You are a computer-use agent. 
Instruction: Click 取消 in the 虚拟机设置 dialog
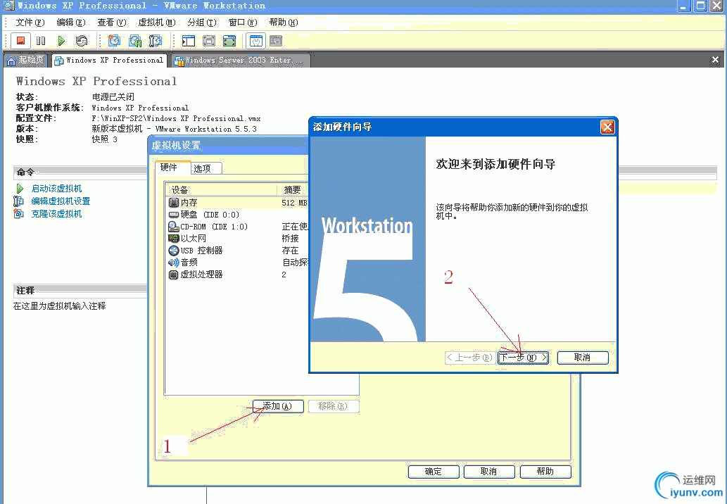click(489, 472)
